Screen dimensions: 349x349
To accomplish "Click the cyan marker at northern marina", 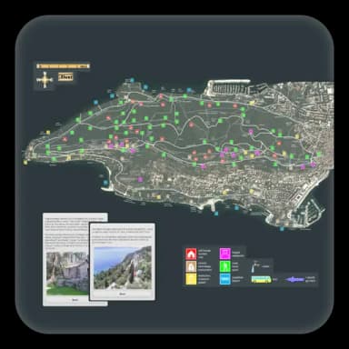I will coord(189,90).
